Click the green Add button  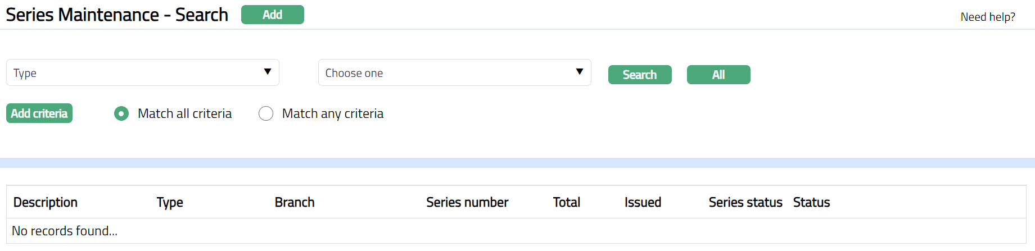(272, 15)
